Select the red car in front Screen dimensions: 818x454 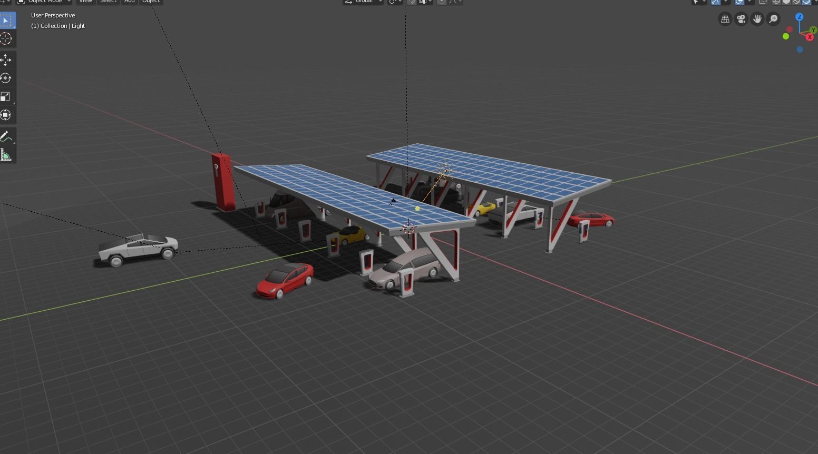[x=285, y=280]
